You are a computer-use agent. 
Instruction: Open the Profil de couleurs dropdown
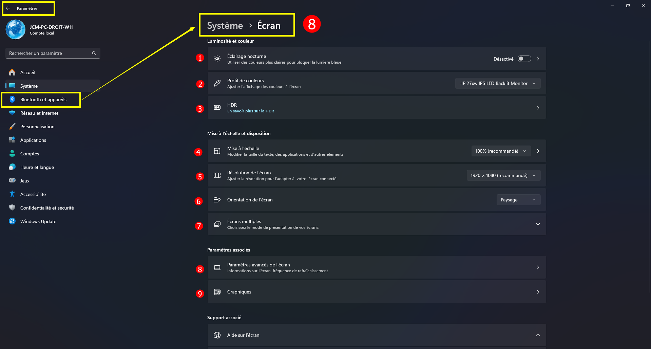coord(497,83)
